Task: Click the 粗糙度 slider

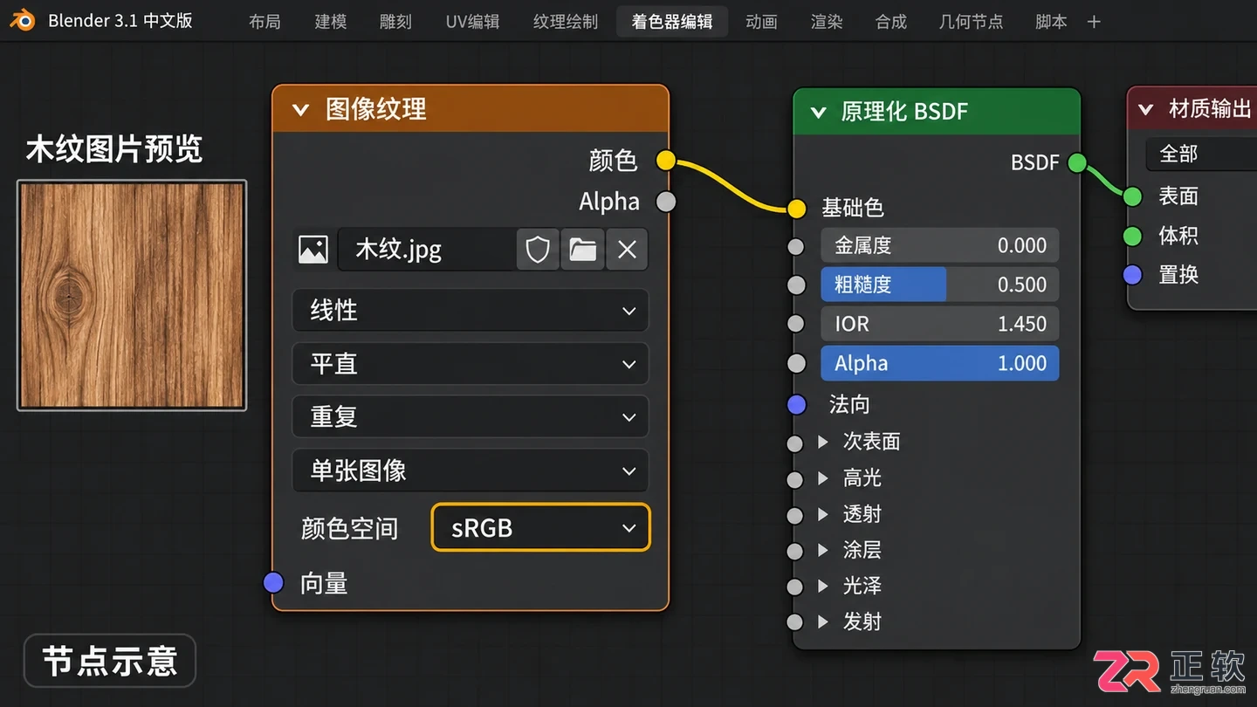Action: (940, 285)
